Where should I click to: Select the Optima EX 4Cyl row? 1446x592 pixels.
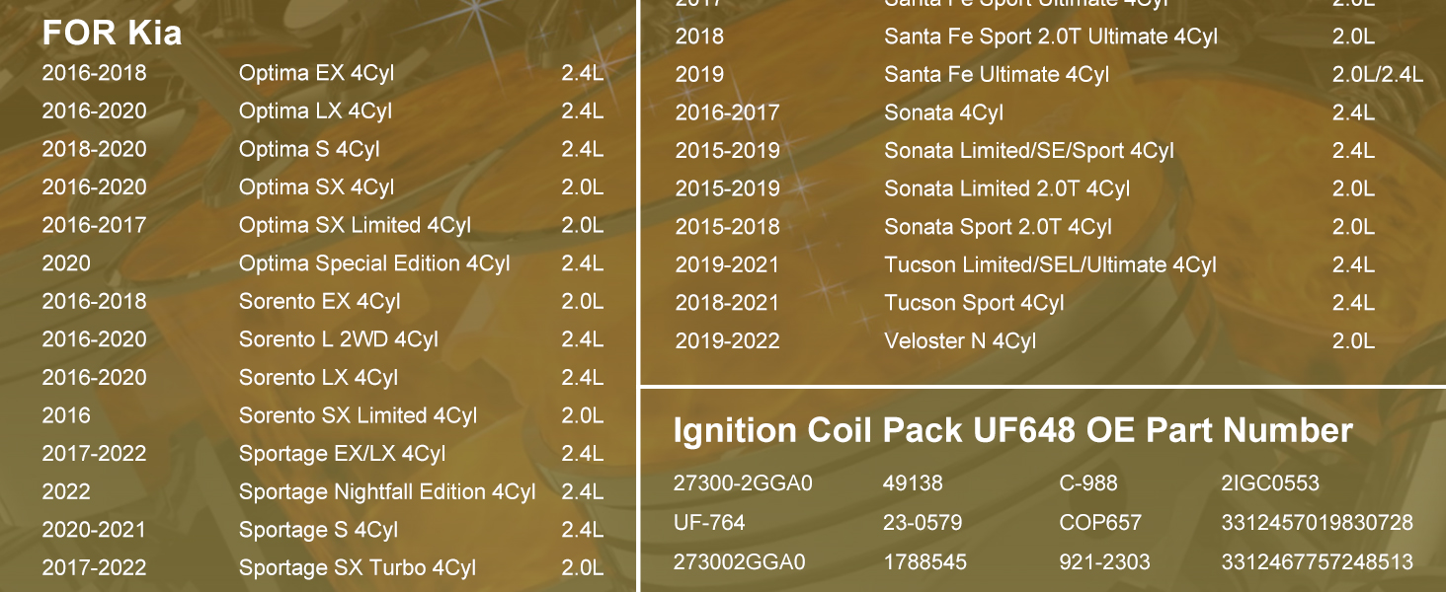[322, 73]
